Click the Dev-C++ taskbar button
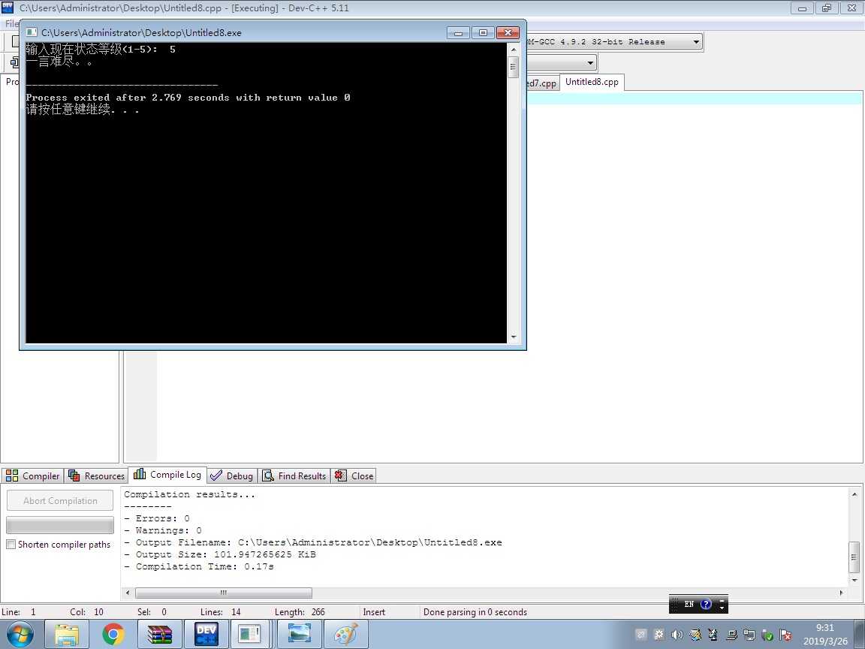865x649 pixels. click(206, 634)
